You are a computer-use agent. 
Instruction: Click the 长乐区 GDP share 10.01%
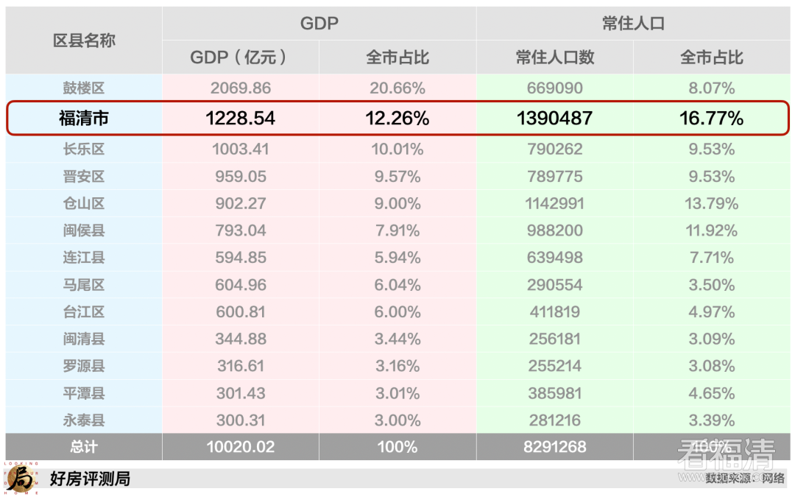(397, 149)
